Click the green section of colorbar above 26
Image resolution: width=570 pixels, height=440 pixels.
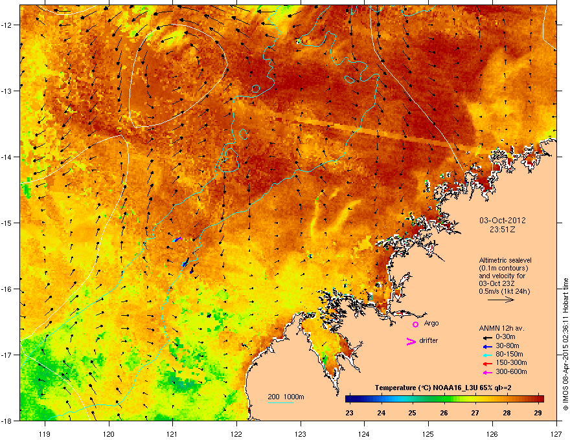tap(444, 399)
